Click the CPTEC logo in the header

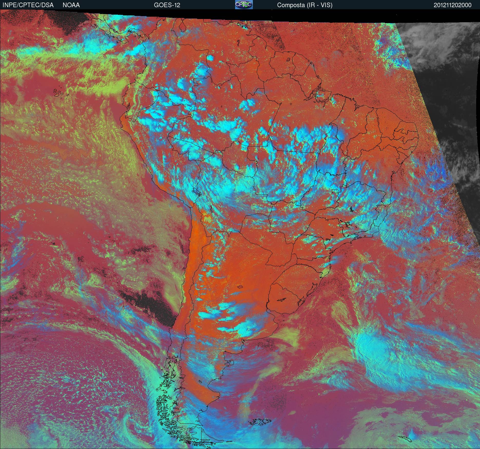point(244,5)
